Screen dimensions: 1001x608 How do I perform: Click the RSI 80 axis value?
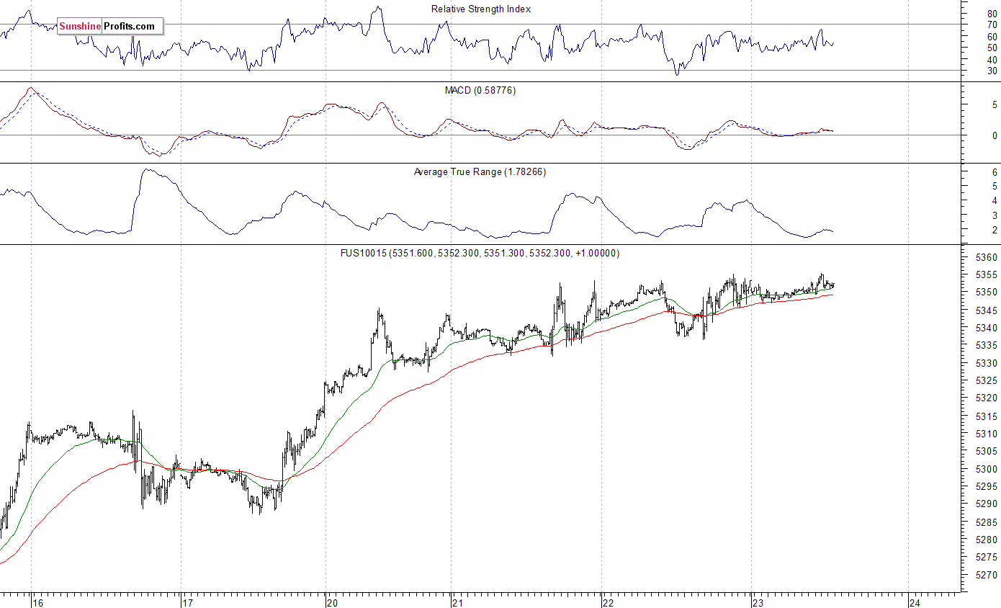pos(992,14)
